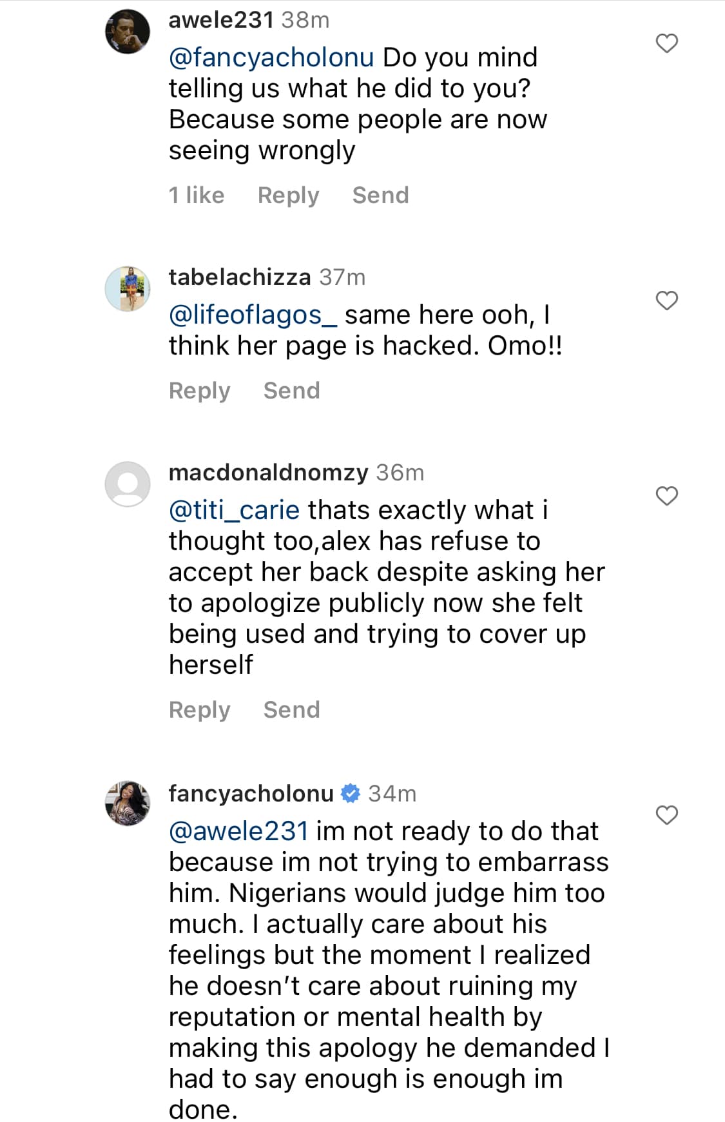This screenshot has height=1122, width=725.
Task: Open tabelachizza's profile picture
Action: (128, 288)
